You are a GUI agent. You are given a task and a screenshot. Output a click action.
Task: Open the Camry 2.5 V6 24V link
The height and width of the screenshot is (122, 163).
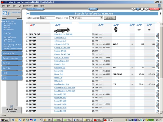62,48
